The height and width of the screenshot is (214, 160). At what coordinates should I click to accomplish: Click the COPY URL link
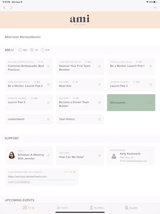click(68, 172)
